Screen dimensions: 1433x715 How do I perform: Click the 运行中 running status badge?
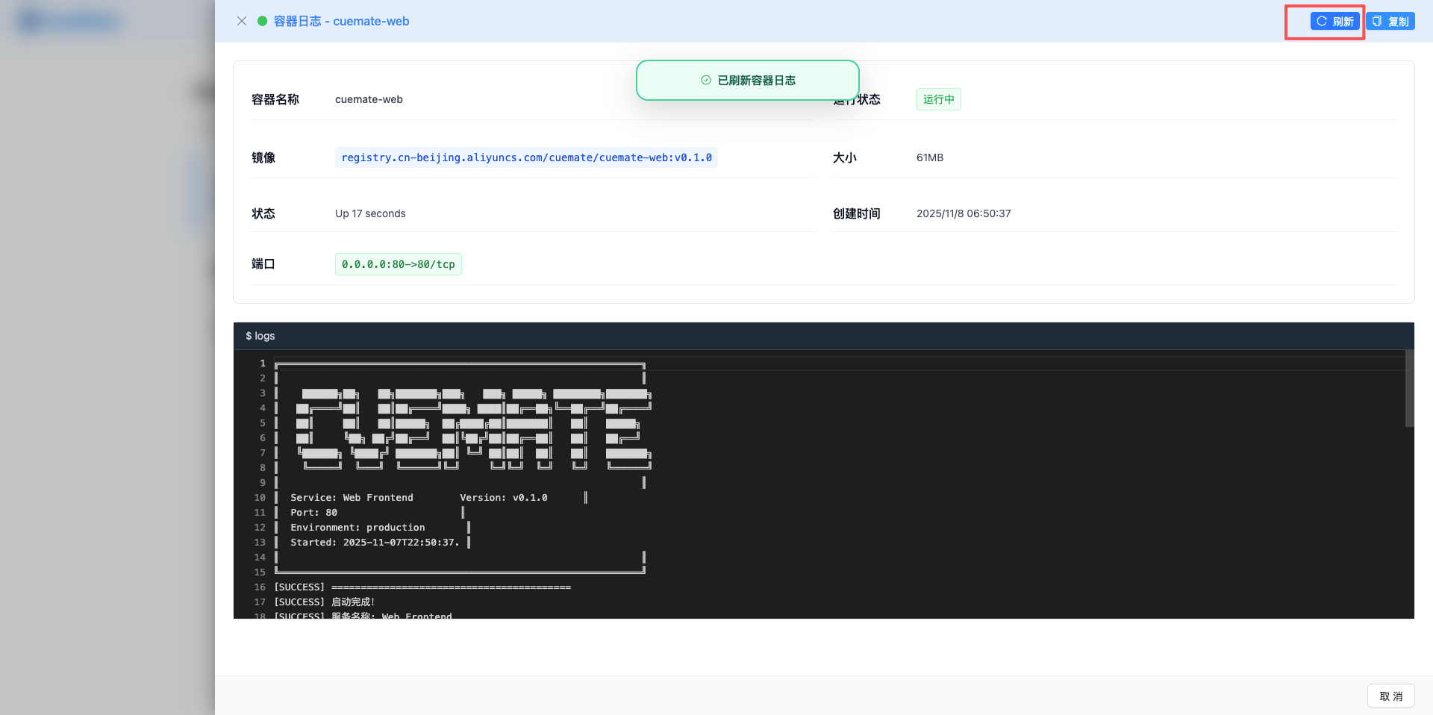tap(938, 99)
